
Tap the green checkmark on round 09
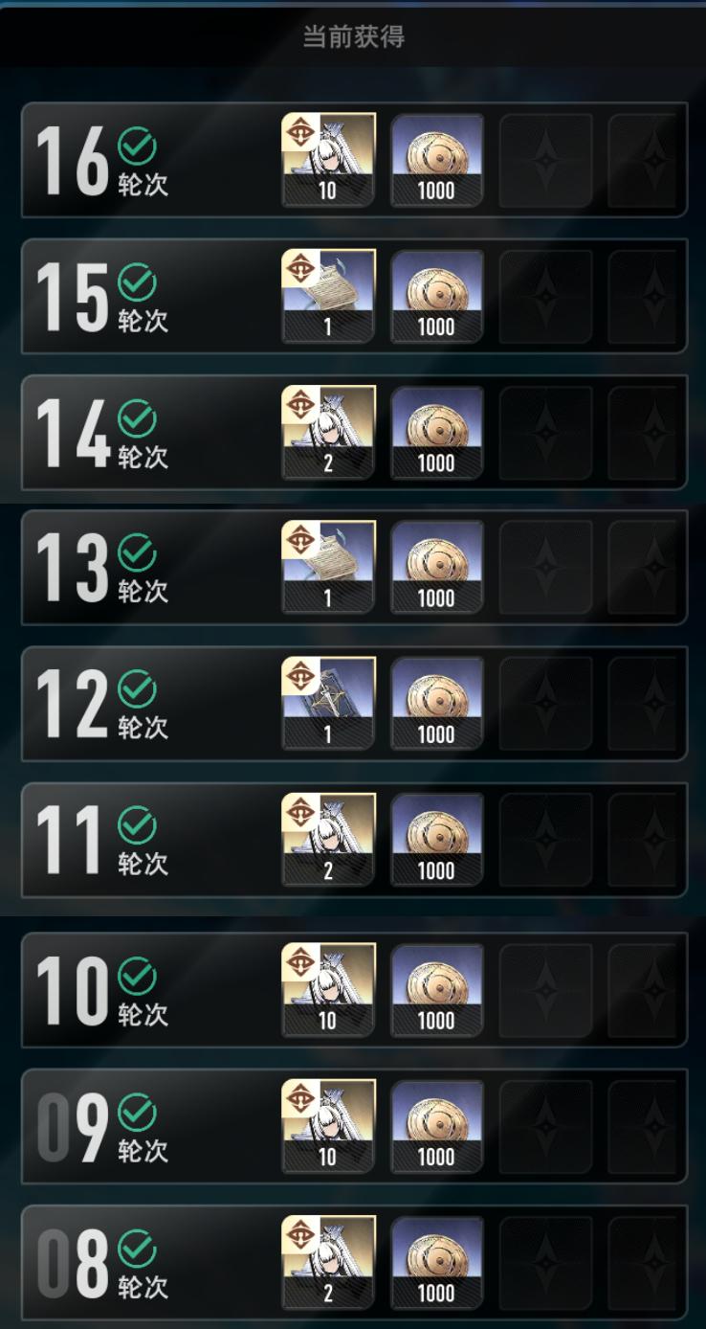point(137,1113)
